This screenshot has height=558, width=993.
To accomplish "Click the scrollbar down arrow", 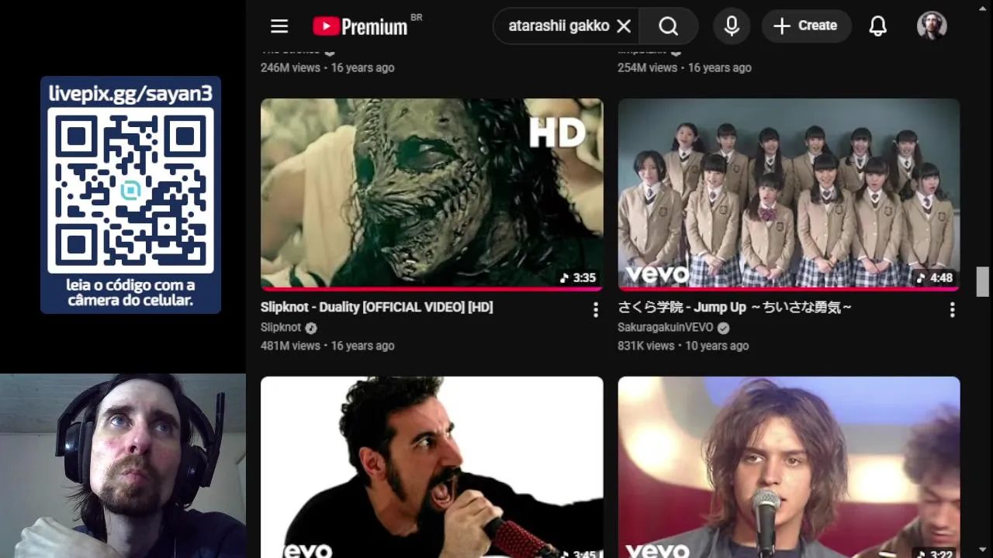I will pos(983,550).
